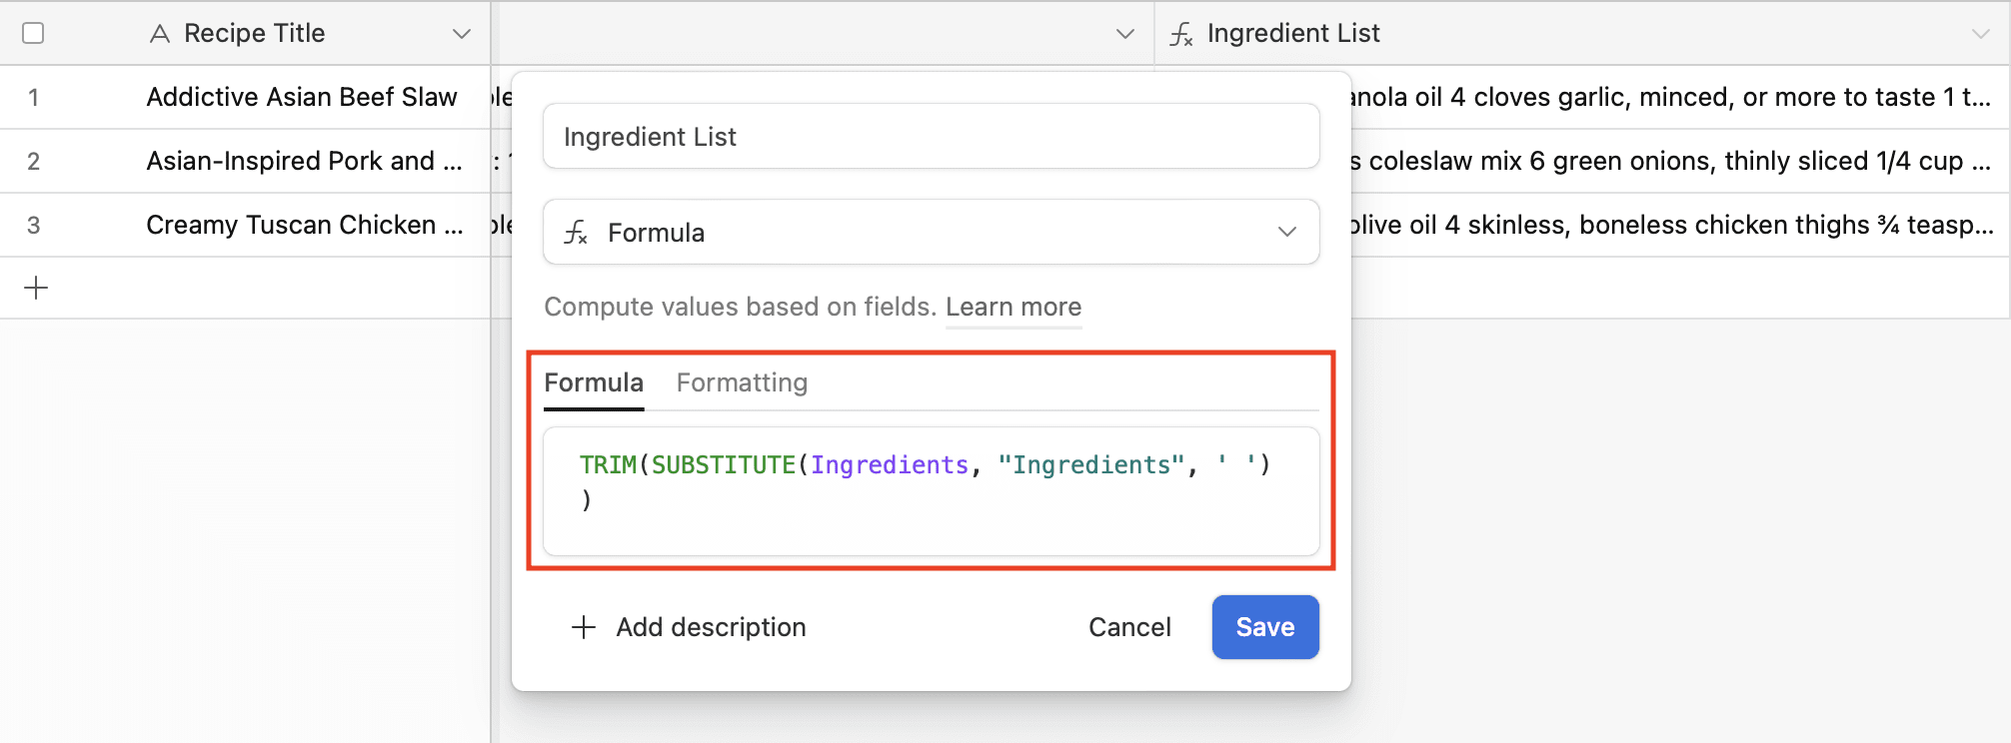Open Recipe Title column dropdown arrow
Image resolution: width=2011 pixels, height=743 pixels.
click(461, 34)
